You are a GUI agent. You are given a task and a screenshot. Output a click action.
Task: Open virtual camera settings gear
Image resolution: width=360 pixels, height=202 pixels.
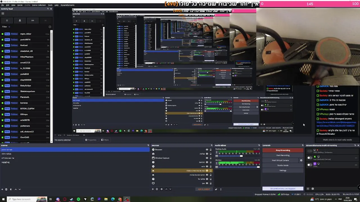click(301, 160)
